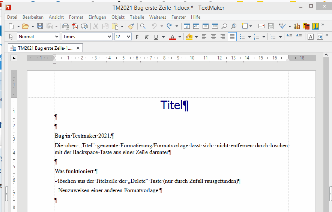Click the multi-page view icon

(x=215, y=27)
